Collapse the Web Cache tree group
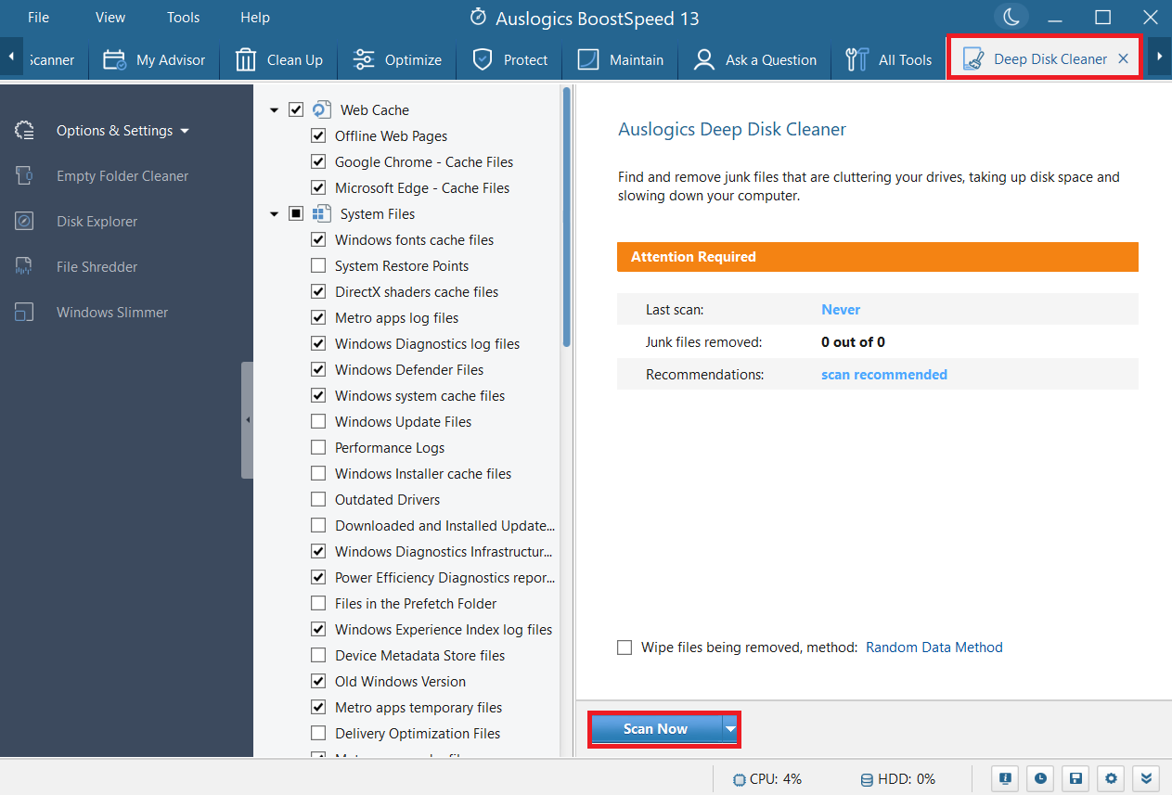Viewport: 1172px width, 795px height. click(274, 110)
